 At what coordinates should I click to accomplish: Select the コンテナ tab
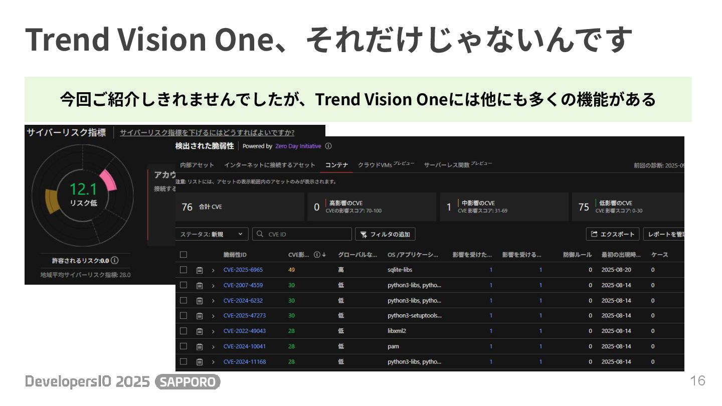336,165
